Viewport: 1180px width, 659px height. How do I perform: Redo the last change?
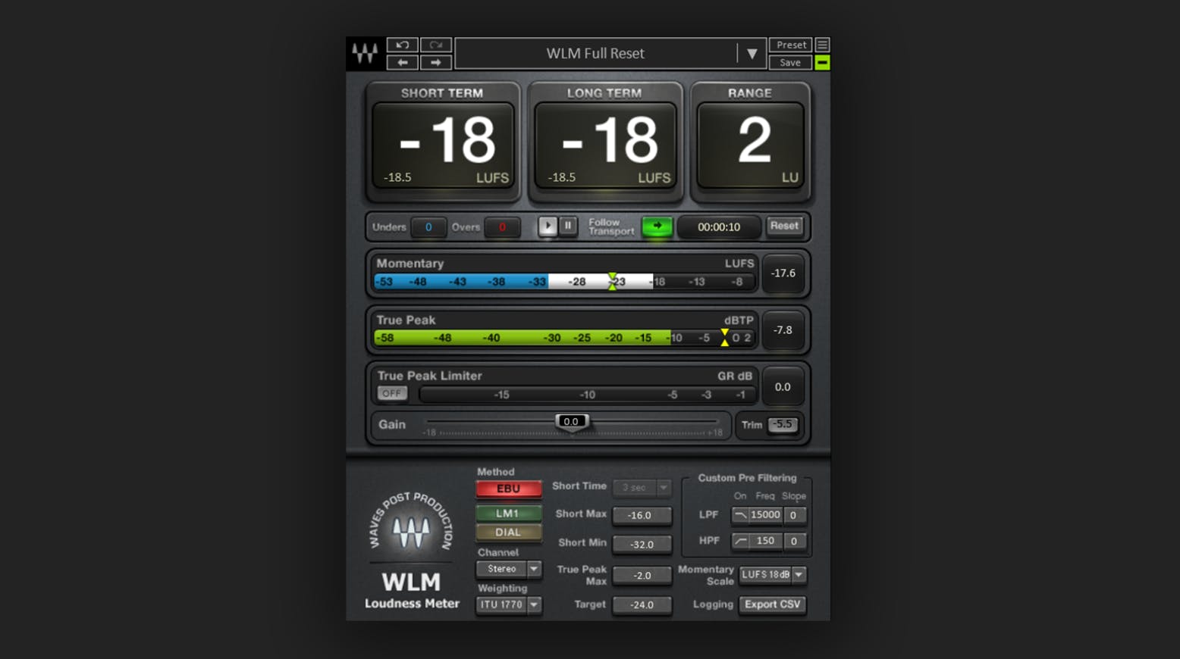[436, 45]
